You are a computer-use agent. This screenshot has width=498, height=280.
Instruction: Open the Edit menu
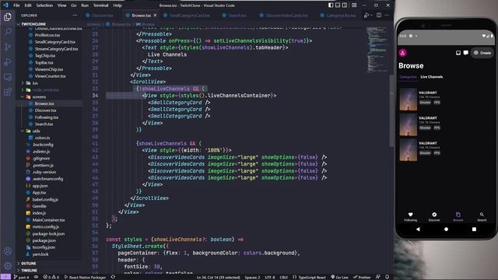pos(28,5)
